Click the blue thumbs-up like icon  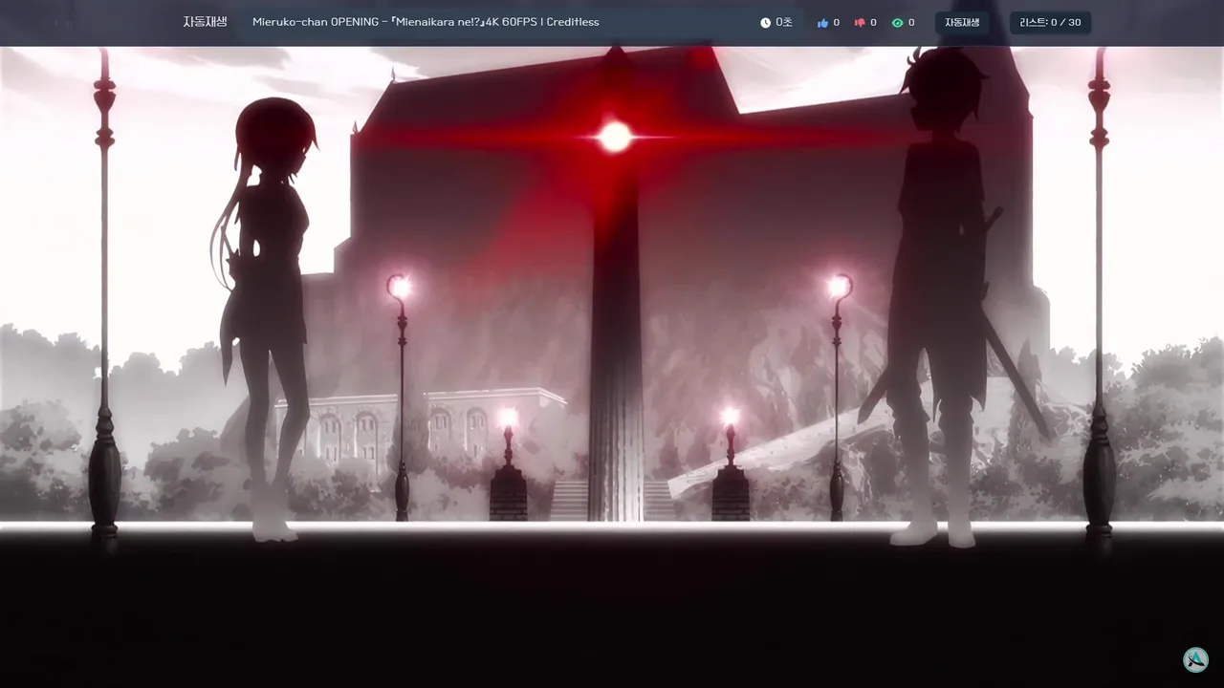point(822,23)
